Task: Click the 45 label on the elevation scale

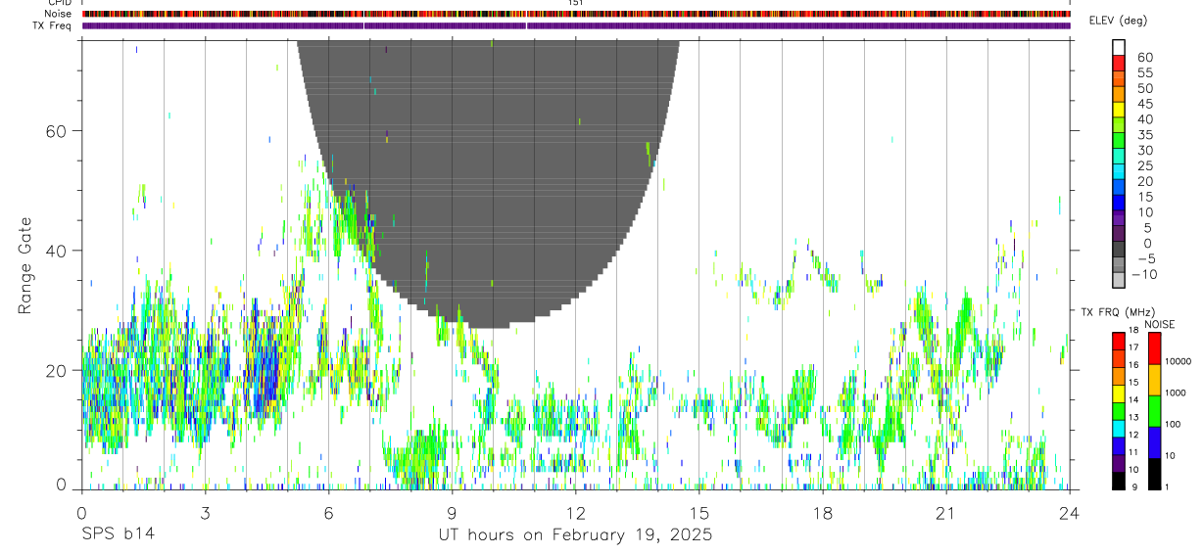Action: [x=1144, y=104]
